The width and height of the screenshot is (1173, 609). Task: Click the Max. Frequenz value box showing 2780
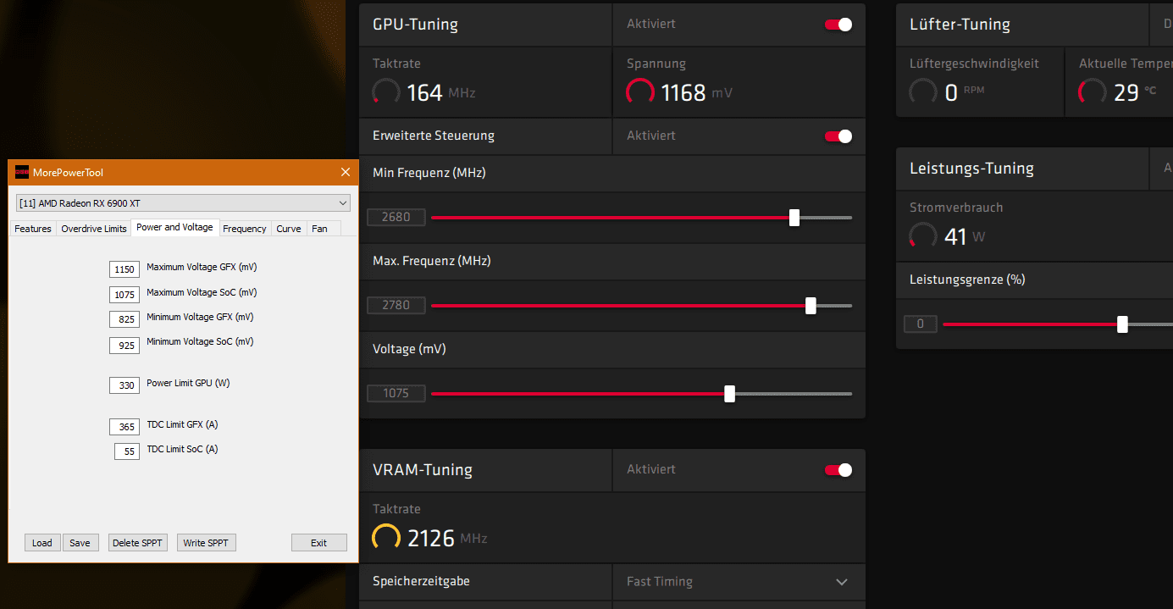[396, 305]
